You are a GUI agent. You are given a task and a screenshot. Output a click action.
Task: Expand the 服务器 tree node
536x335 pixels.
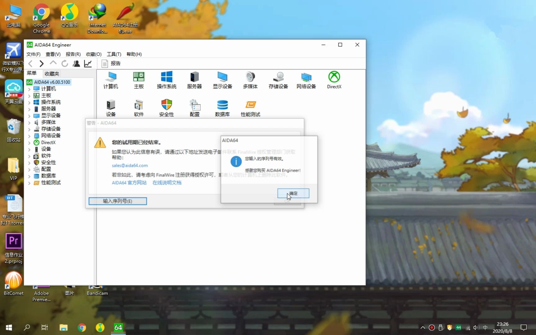(x=29, y=109)
